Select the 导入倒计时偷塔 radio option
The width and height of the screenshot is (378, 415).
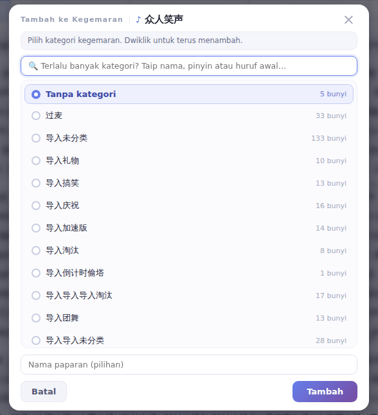coord(36,273)
